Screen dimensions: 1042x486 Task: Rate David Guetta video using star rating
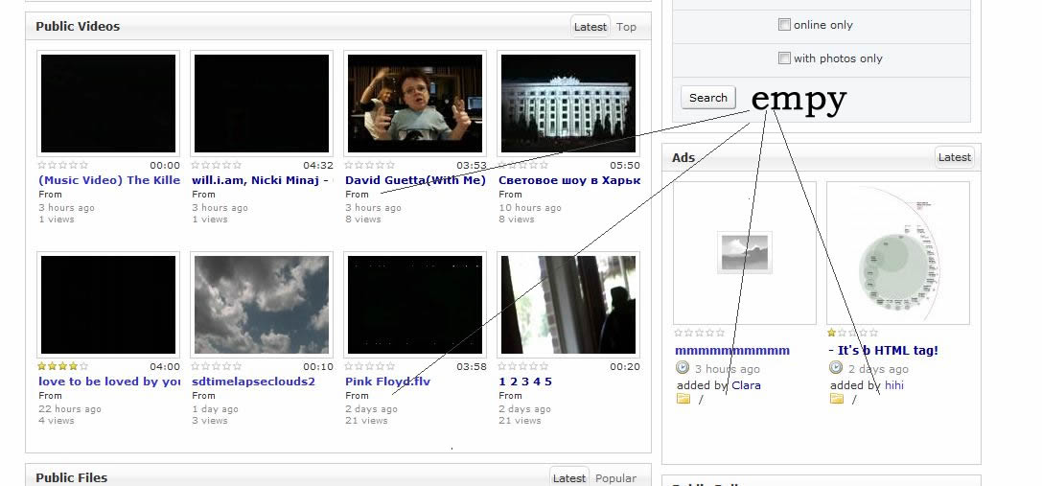[370, 165]
